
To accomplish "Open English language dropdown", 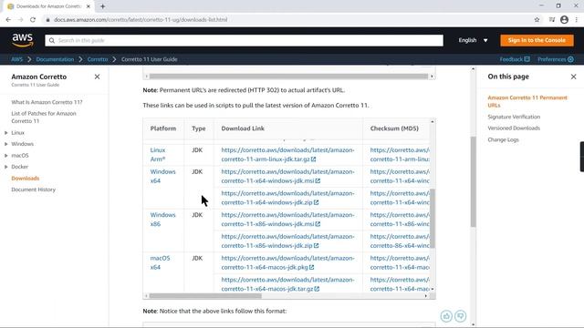I will 473,40.
